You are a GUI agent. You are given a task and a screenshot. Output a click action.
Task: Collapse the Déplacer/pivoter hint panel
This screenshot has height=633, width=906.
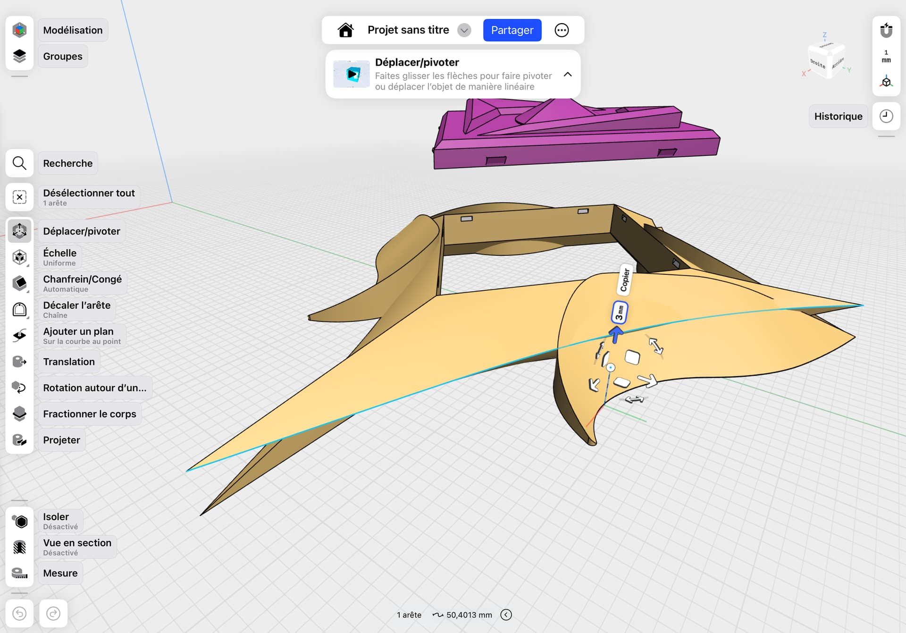click(x=568, y=75)
